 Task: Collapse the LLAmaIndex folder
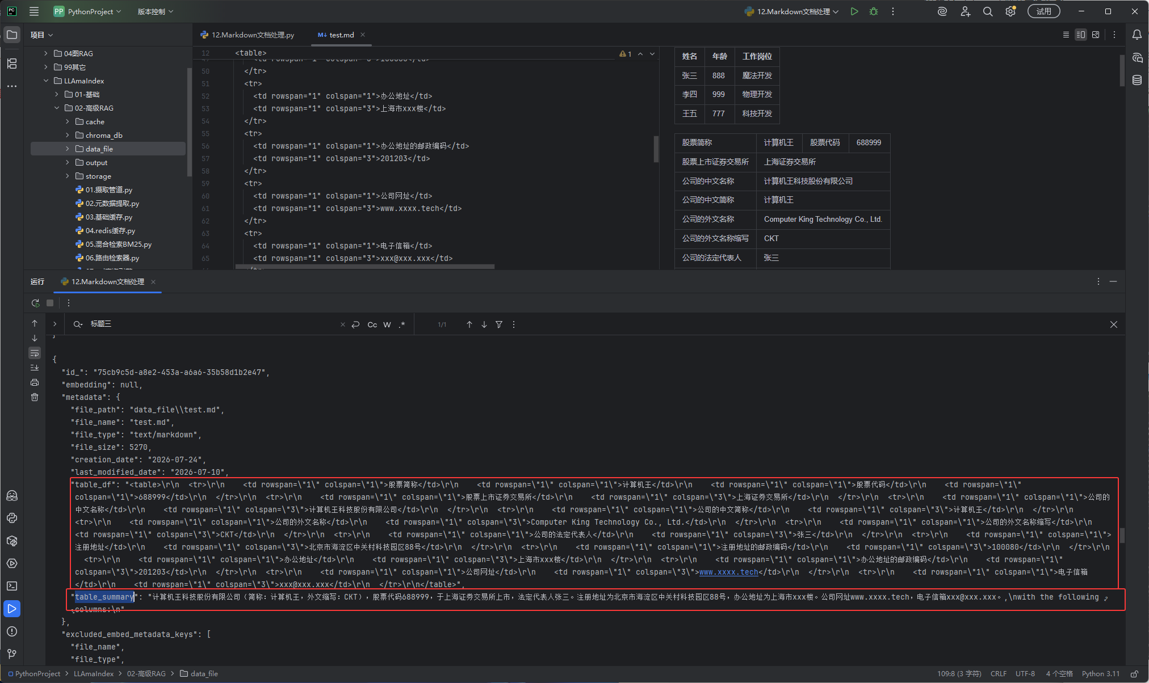coord(46,81)
